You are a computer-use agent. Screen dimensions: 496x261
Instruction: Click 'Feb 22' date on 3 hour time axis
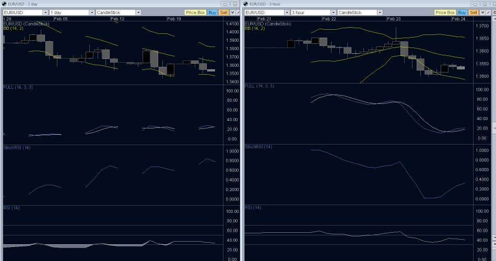[329, 19]
